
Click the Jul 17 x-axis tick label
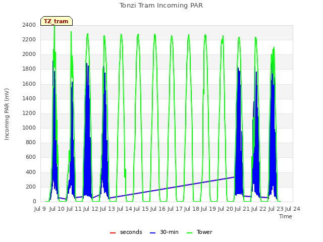tap(175, 209)
